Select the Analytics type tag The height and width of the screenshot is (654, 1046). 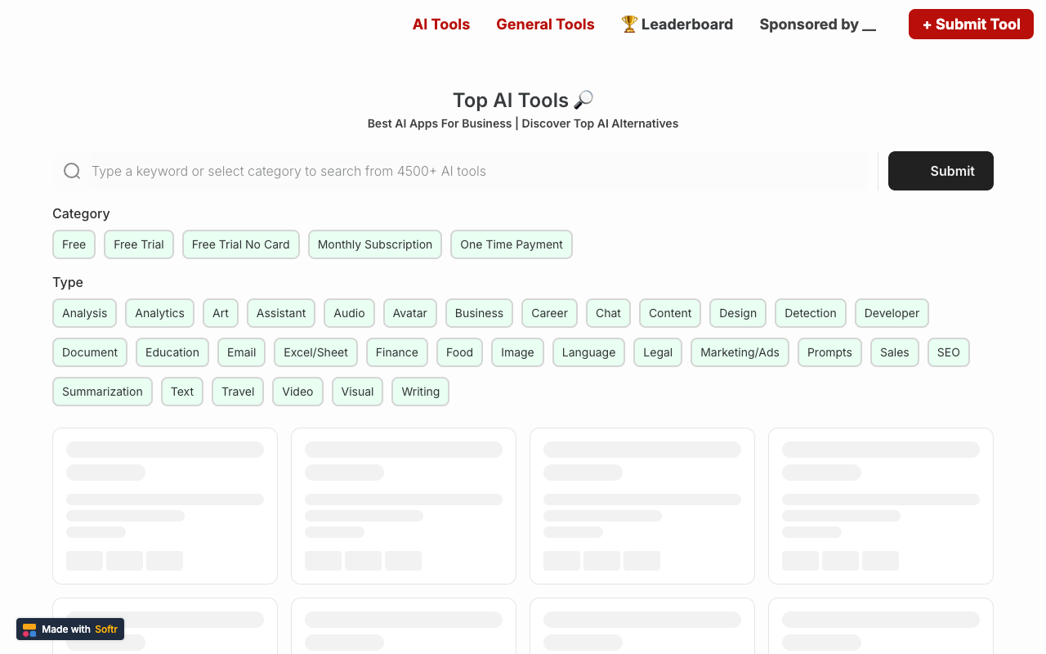pos(159,313)
